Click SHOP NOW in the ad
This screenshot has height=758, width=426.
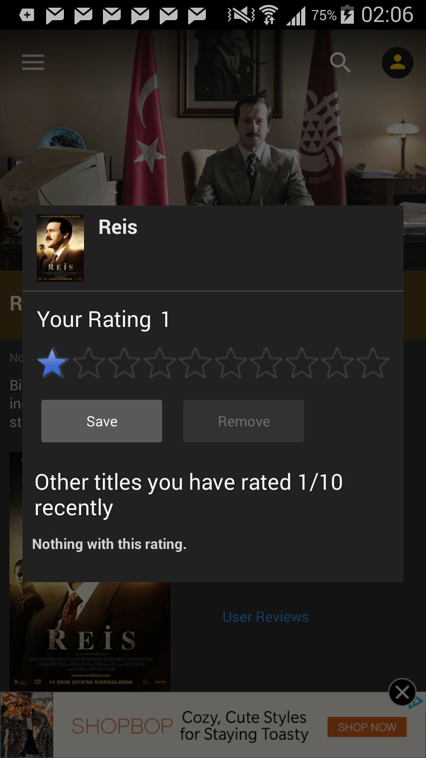point(367,727)
